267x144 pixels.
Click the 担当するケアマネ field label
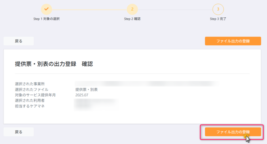pyautogui.click(x=30, y=106)
